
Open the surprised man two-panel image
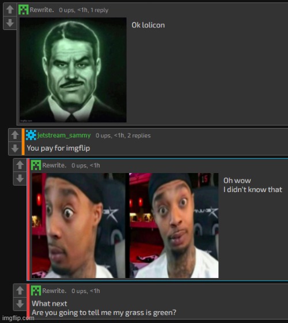pos(125,226)
